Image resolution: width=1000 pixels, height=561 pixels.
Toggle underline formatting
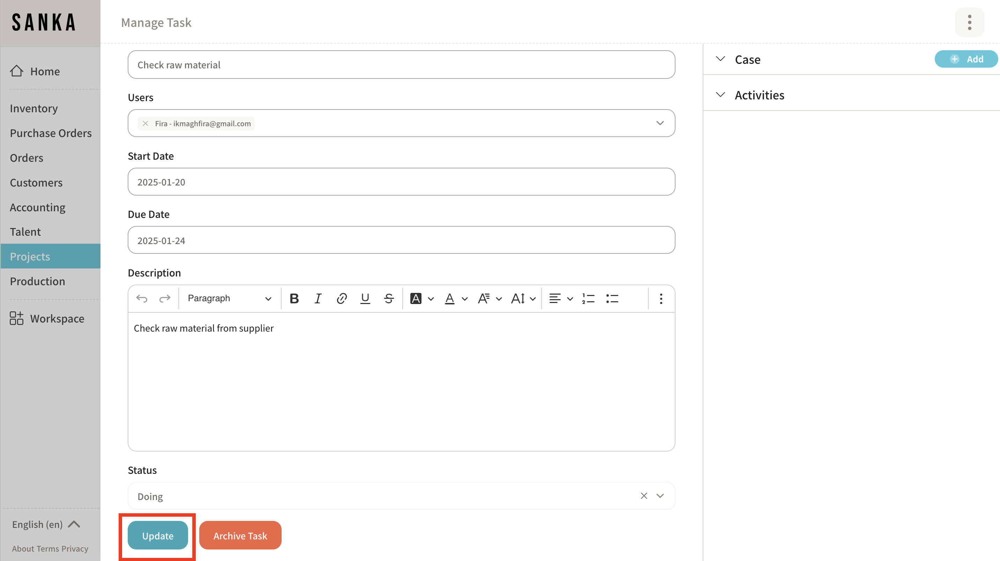(365, 298)
